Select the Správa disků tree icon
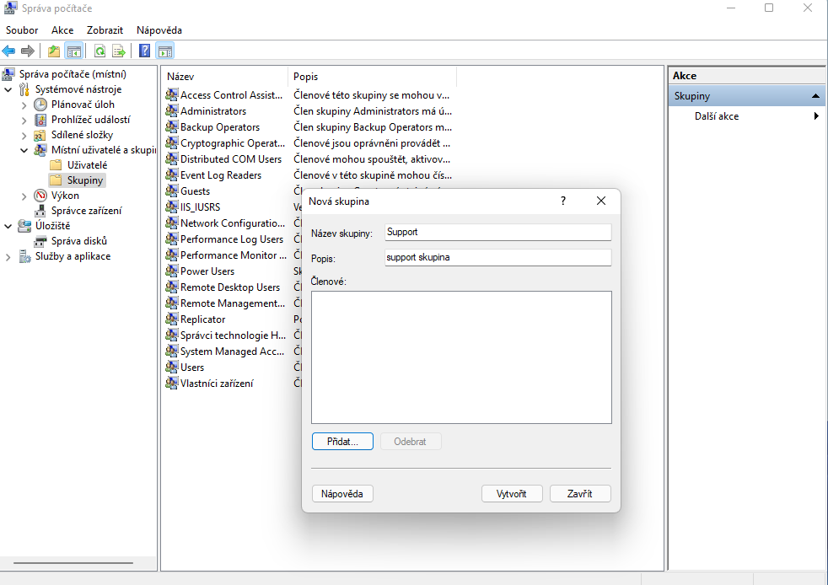828x585 pixels. pos(40,241)
